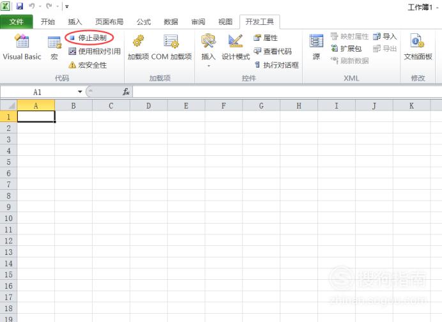This screenshot has width=442, height=322.
Task: Toggle 设计模式 design mode
Action: click(236, 47)
